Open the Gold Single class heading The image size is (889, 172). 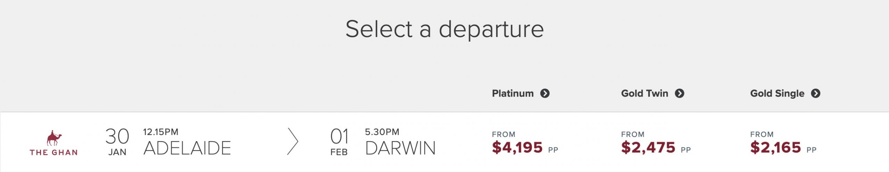pos(777,93)
